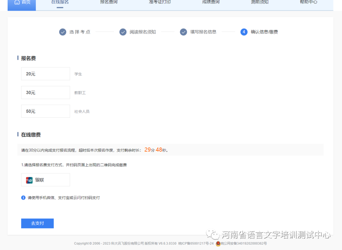Open the 准考证打印 tab

tap(160, 2)
